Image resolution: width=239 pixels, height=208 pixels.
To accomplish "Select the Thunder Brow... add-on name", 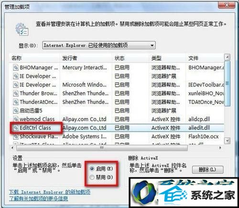I will click(38, 94).
